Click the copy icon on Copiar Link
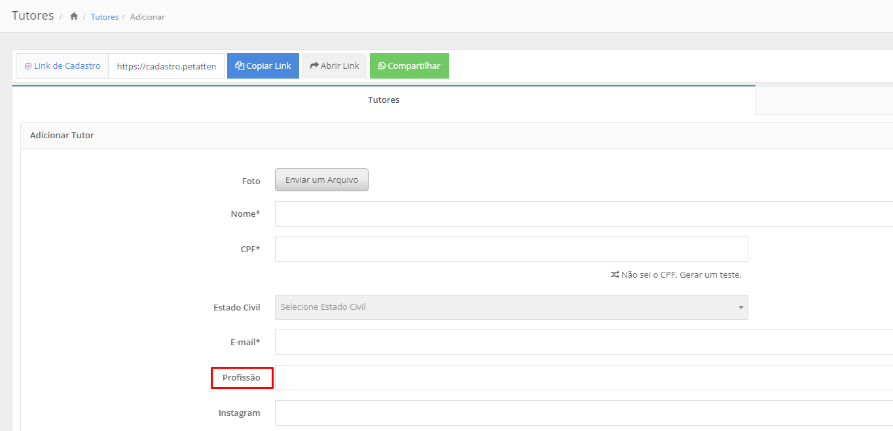893x431 pixels. (240, 66)
